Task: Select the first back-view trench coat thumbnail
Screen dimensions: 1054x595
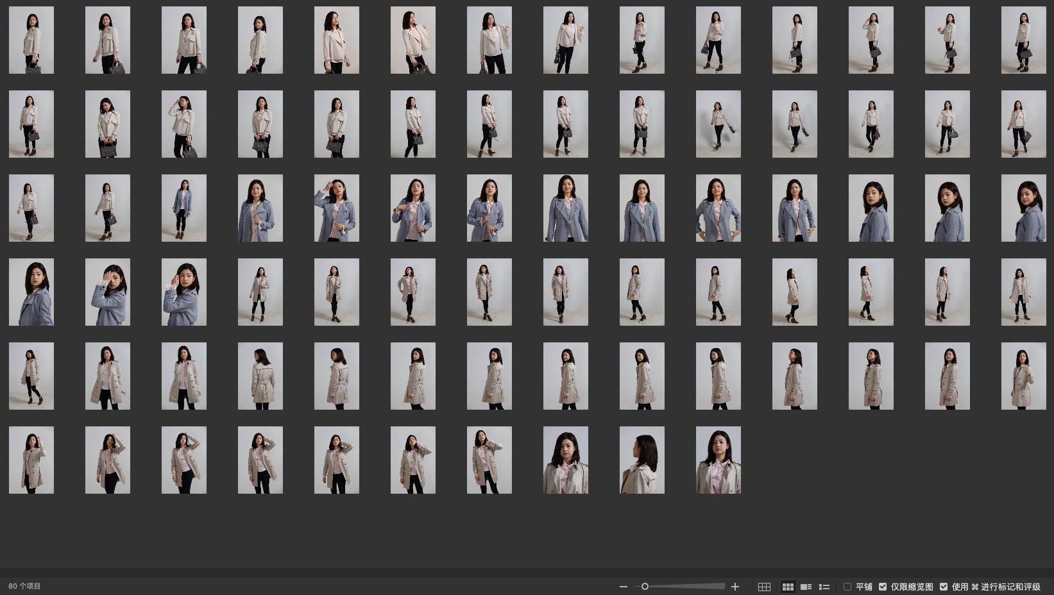Action: [x=260, y=376]
